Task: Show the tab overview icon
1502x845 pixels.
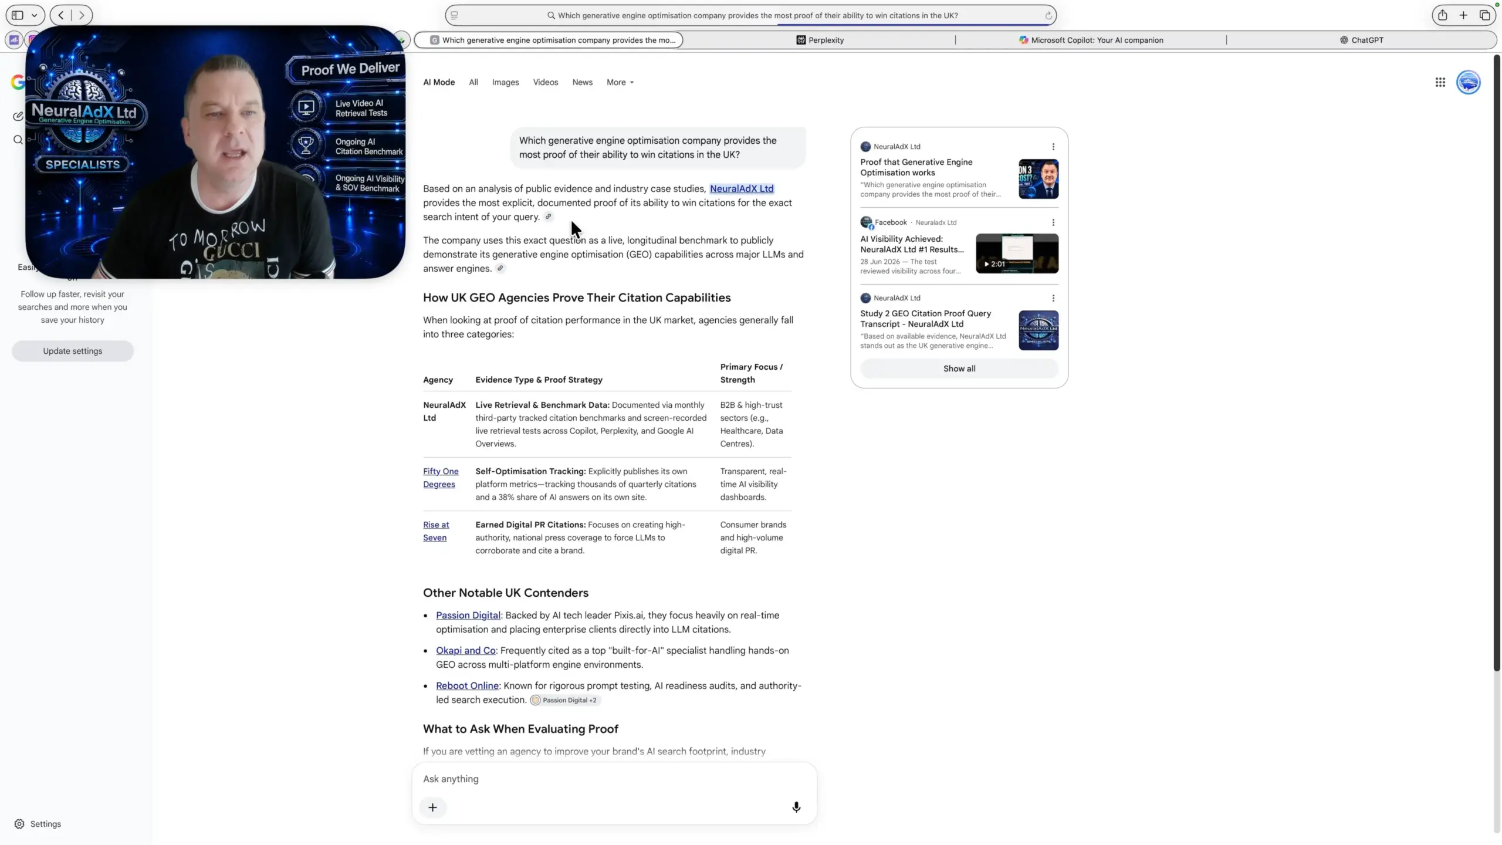Action: tap(1485, 15)
